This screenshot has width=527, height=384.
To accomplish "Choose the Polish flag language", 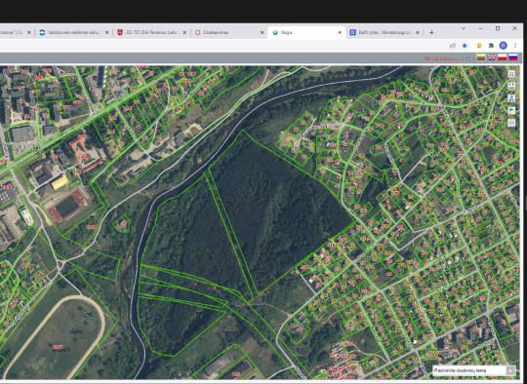I will click(503, 58).
